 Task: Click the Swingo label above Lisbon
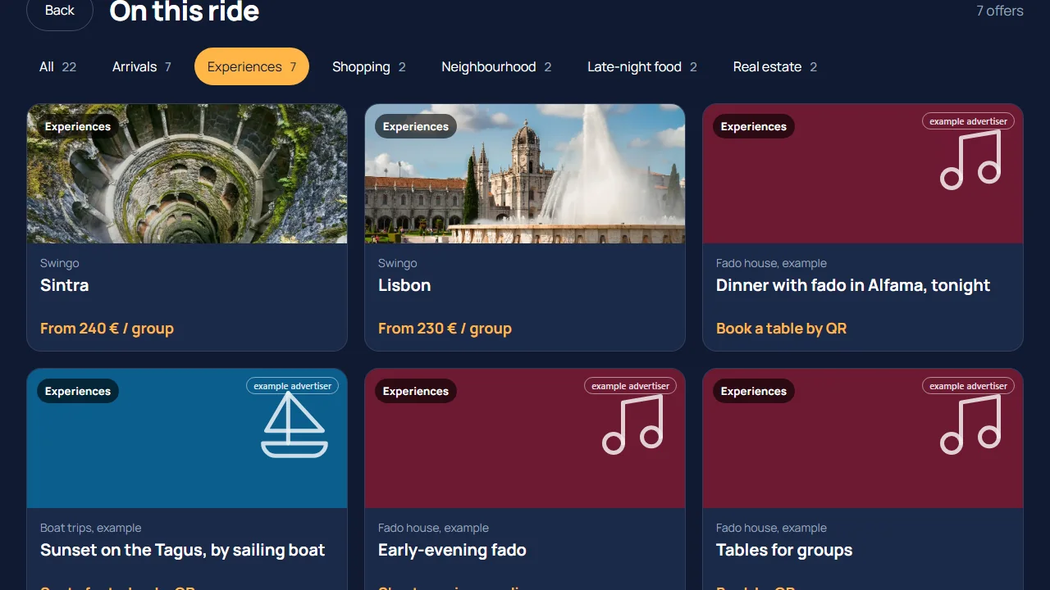[x=398, y=263]
